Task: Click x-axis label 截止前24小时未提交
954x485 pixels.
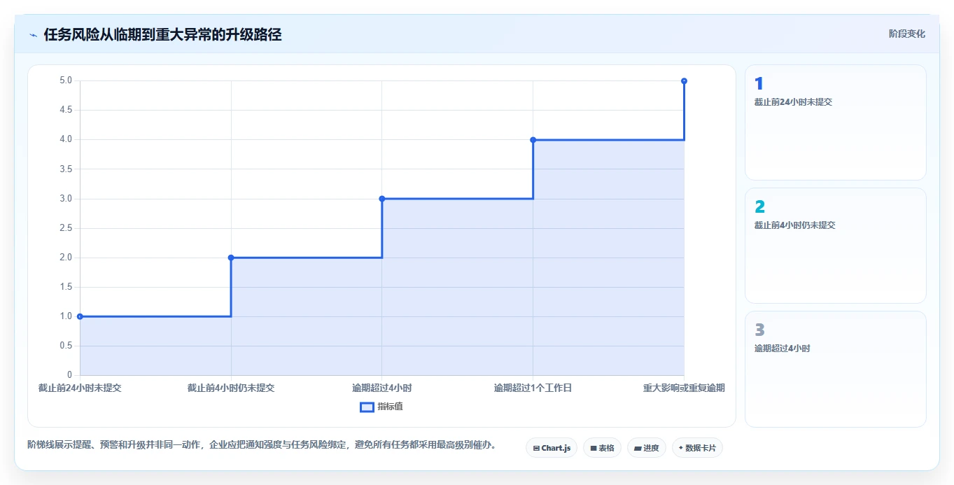Action: 80,388
